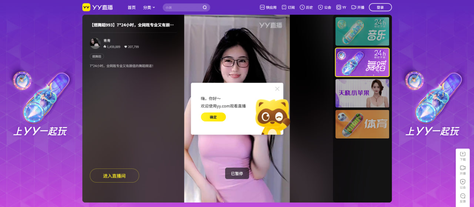The width and height of the screenshot is (474, 207).
Task: Open 快应用 quick apps
Action: (268, 7)
